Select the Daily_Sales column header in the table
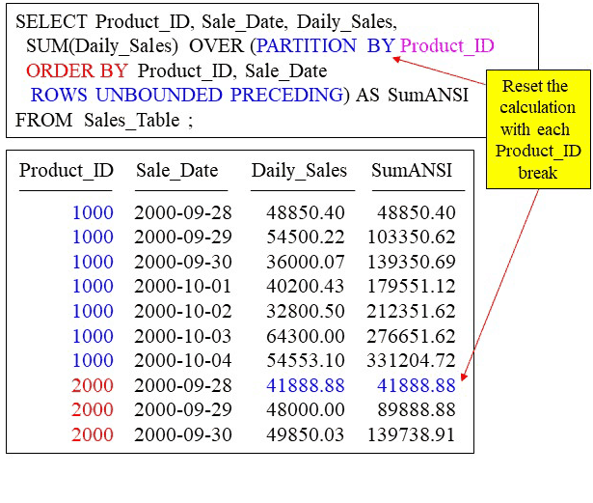The height and width of the screenshot is (503, 593). click(299, 171)
